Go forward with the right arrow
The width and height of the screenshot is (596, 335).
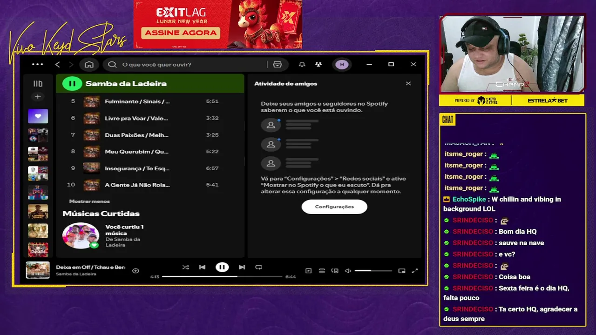(x=71, y=64)
